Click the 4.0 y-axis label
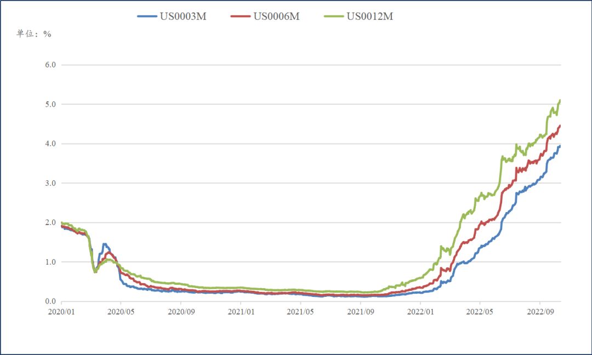Image resolution: width=592 pixels, height=355 pixels. pos(50,144)
